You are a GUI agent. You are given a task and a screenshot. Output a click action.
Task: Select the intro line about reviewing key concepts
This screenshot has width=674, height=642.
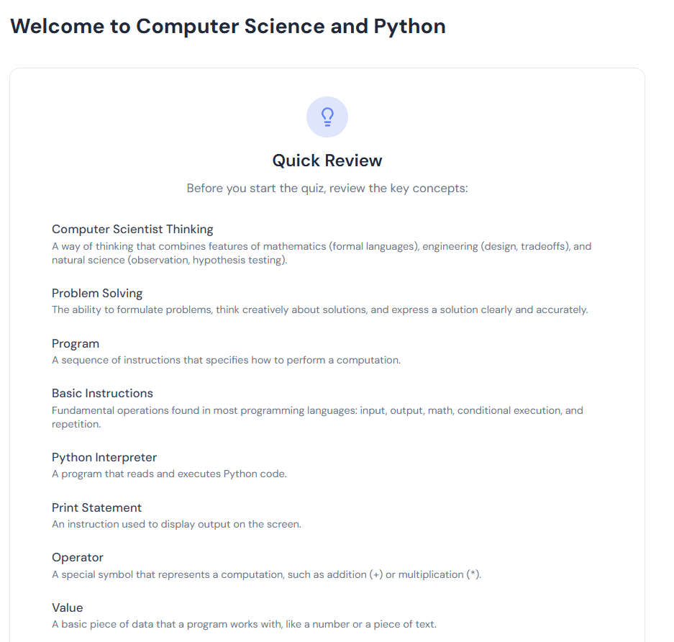(x=327, y=189)
